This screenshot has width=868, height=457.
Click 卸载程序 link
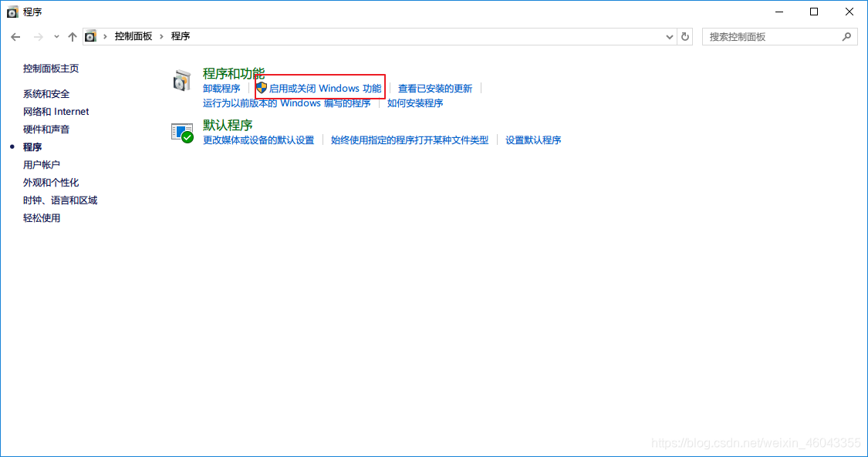[x=221, y=89]
